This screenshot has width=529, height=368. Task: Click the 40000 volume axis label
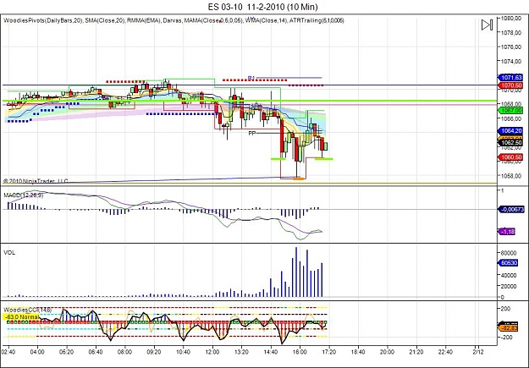(x=509, y=275)
